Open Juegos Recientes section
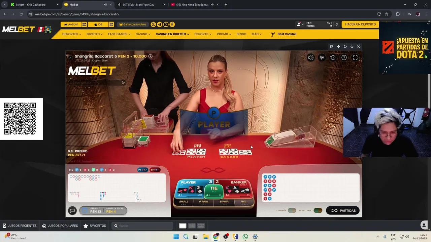 click(20, 226)
